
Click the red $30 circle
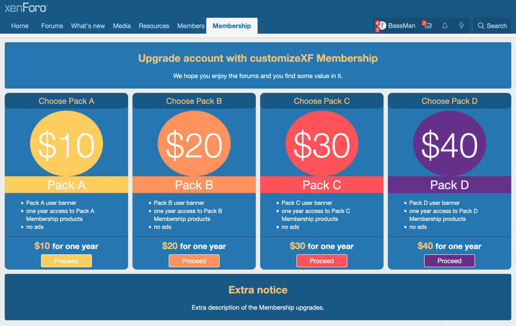(322, 144)
